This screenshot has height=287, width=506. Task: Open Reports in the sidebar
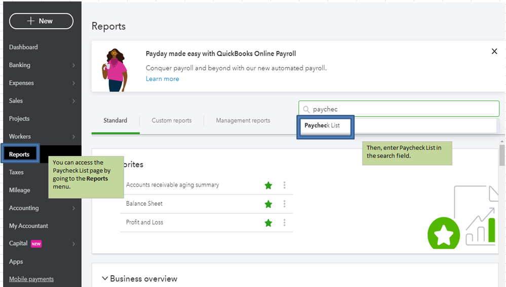click(19, 155)
